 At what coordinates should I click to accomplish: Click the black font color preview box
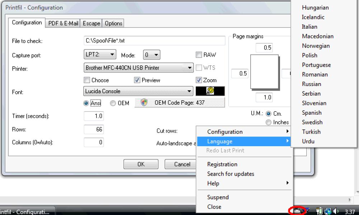pos(210,91)
